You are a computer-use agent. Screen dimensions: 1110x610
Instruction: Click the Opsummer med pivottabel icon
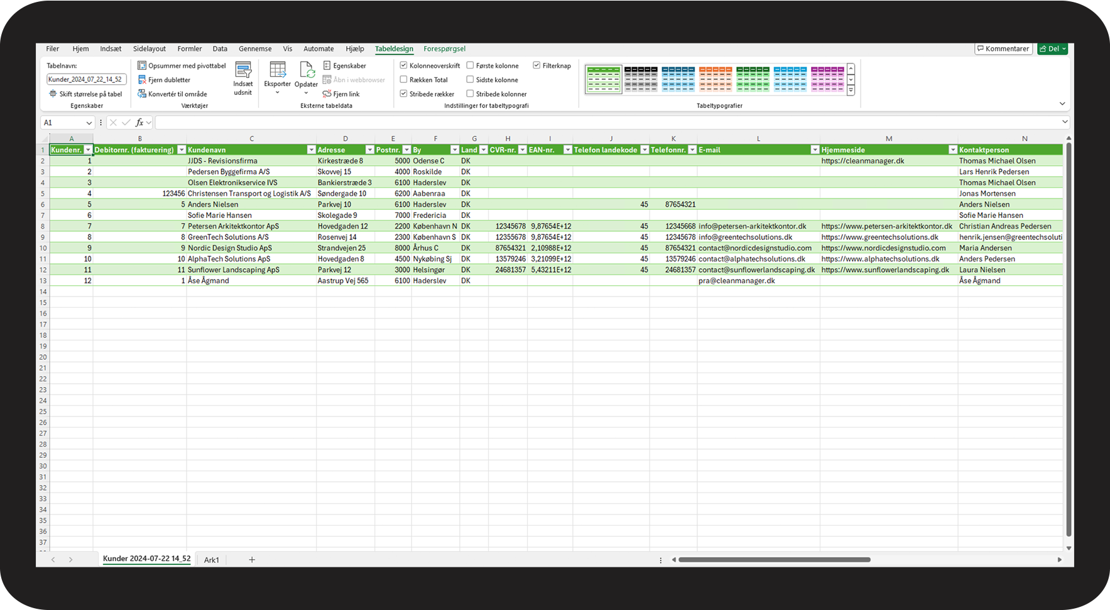142,65
